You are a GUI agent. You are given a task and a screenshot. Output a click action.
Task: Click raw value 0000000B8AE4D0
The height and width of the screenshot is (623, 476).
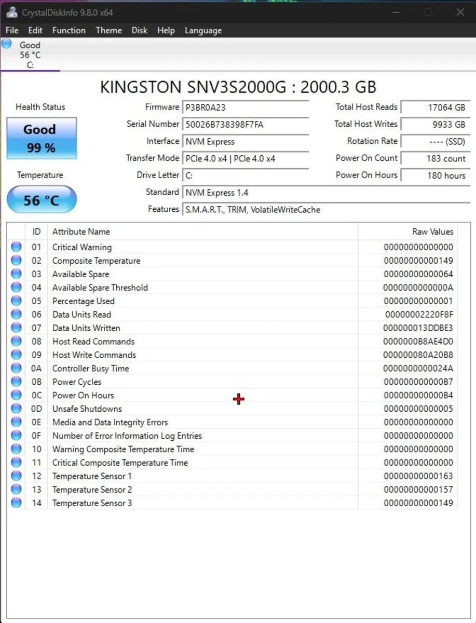tap(418, 342)
